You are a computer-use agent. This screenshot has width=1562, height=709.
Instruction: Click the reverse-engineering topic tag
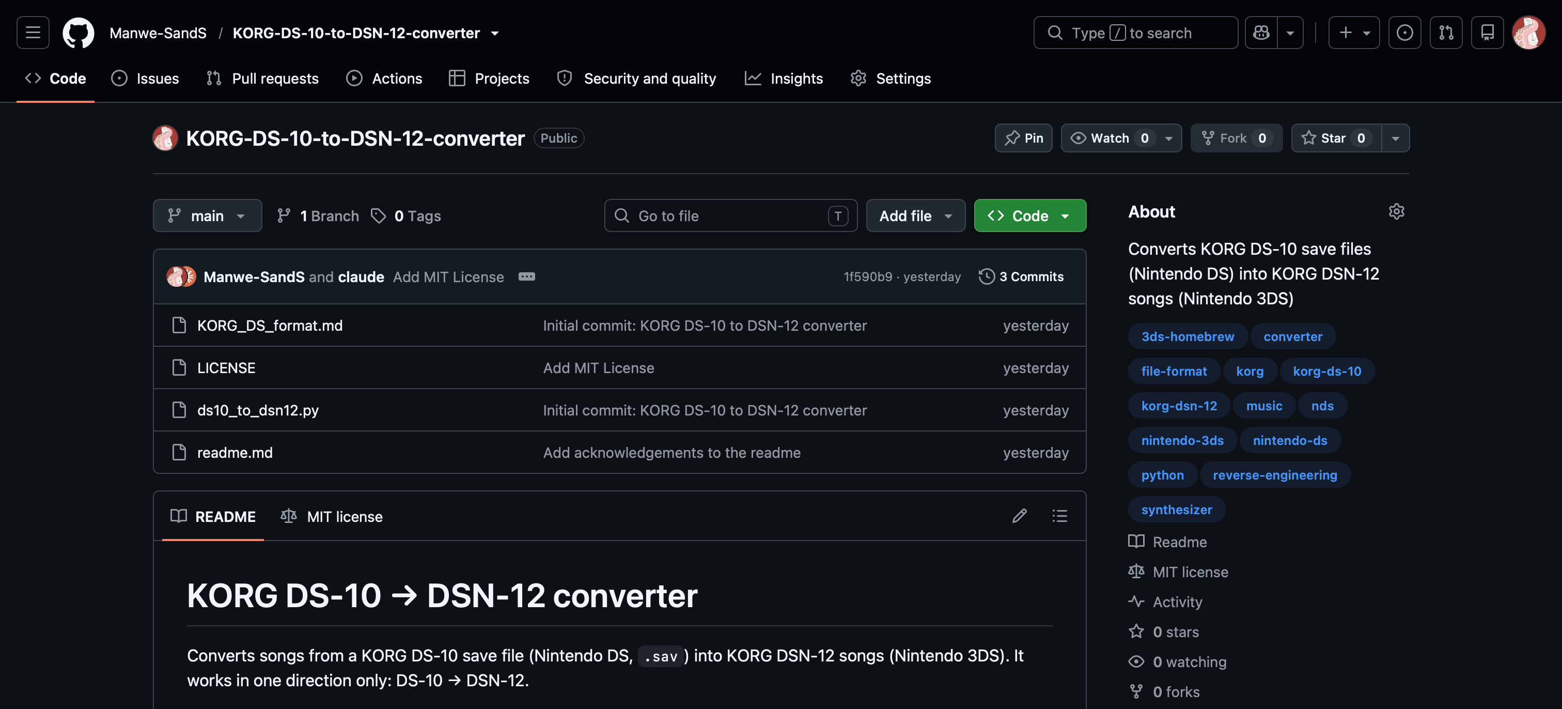(1275, 474)
